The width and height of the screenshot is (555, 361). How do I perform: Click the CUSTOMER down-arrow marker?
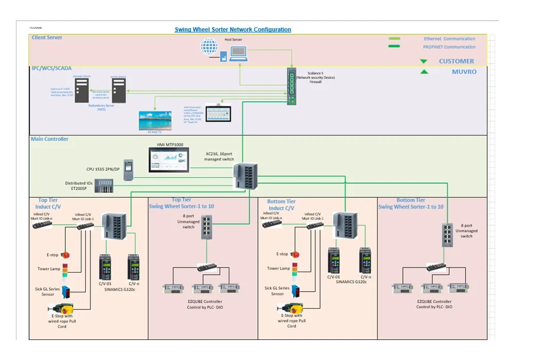[x=423, y=62]
